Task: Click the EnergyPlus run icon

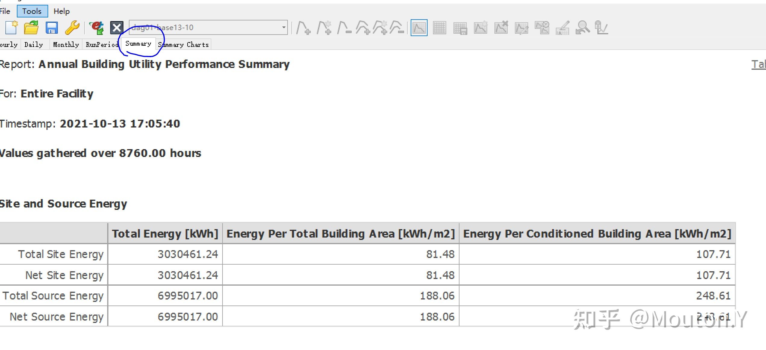Action: point(97,28)
